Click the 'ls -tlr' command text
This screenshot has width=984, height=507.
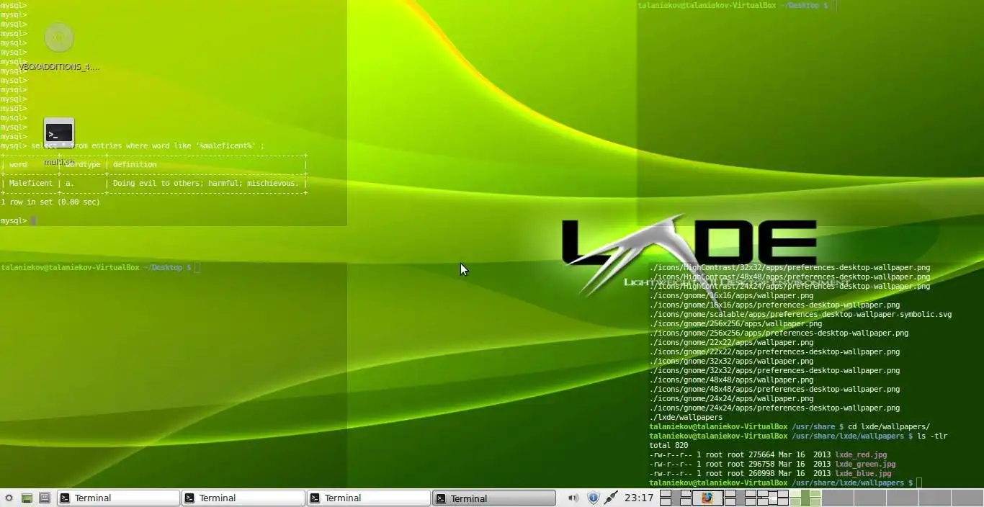pyautogui.click(x=932, y=436)
